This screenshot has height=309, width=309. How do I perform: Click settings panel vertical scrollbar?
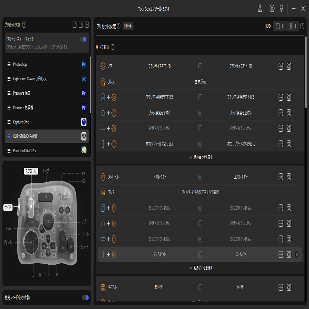(x=306, y=72)
